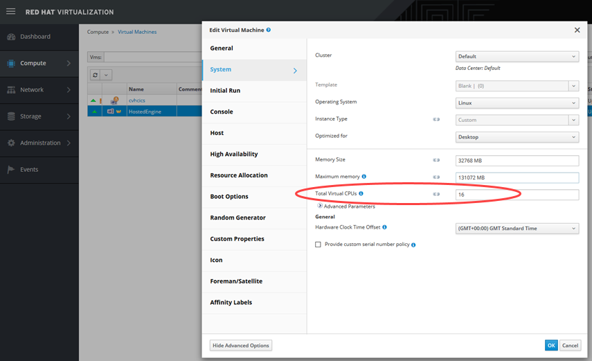The image size is (592, 361).
Task: Open the Icon tab
Action: pos(254,260)
